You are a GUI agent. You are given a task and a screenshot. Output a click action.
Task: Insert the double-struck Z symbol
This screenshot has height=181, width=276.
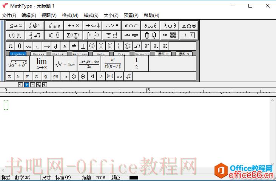click(x=10, y=76)
